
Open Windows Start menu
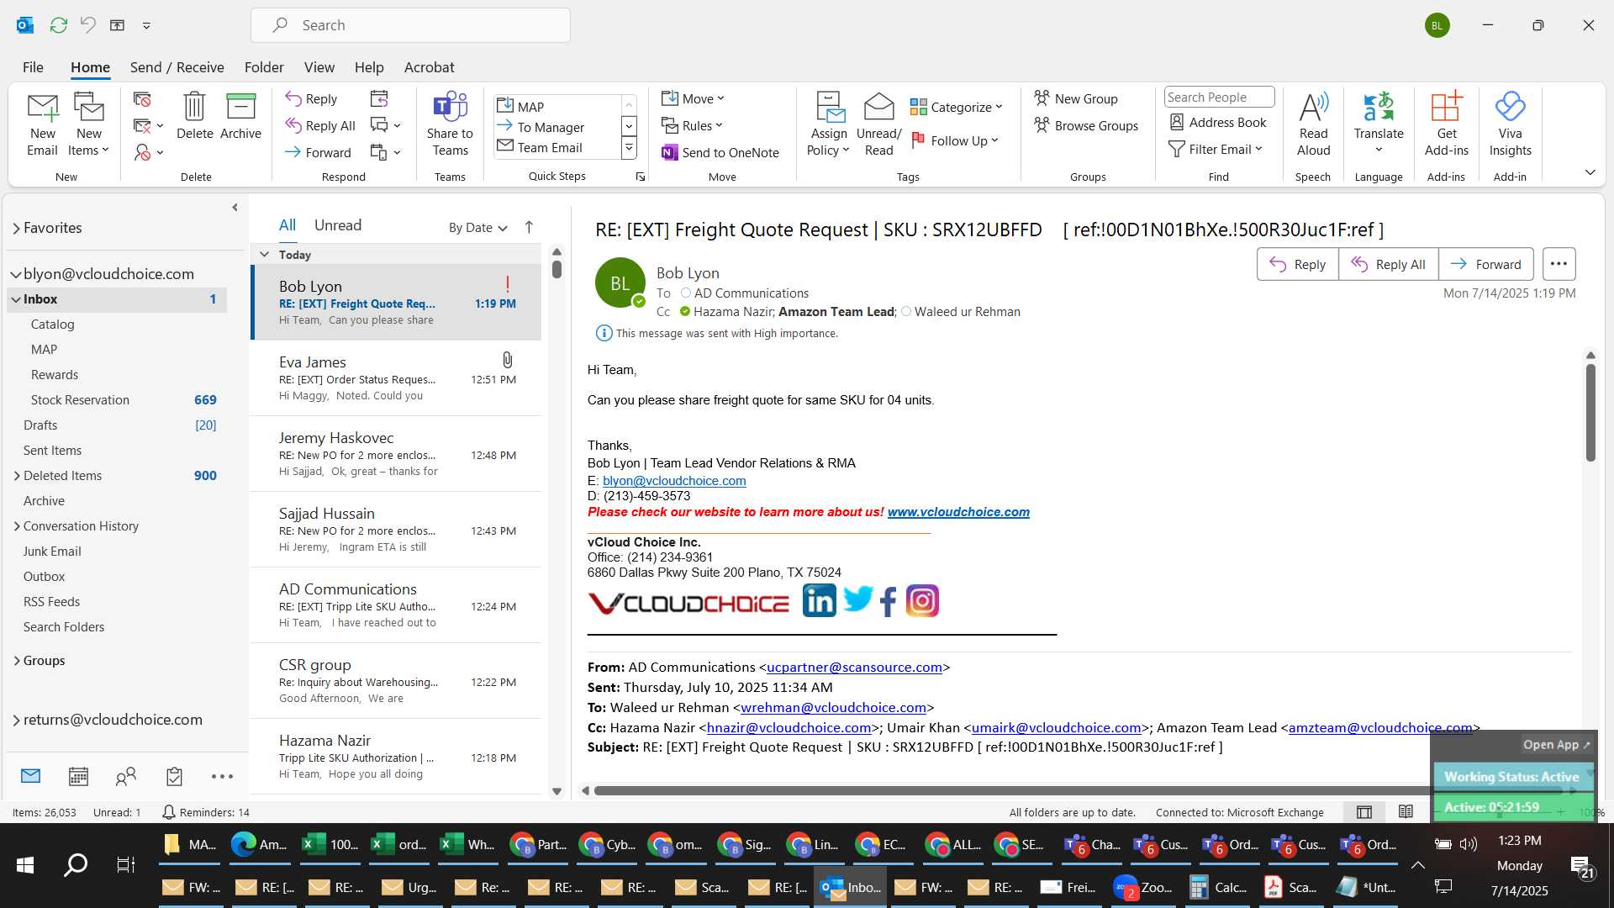[25, 864]
